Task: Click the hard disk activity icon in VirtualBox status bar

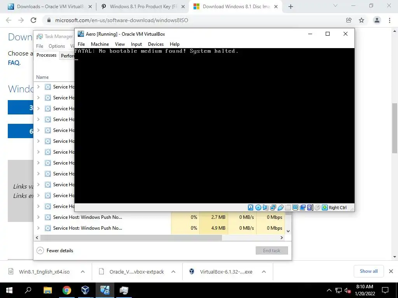Action: coord(251,208)
